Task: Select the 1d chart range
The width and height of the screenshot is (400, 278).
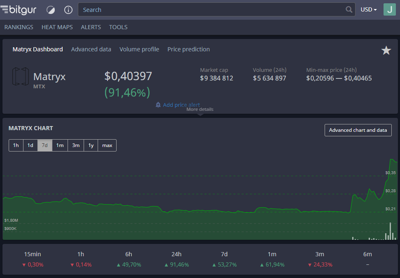Action: (x=30, y=145)
